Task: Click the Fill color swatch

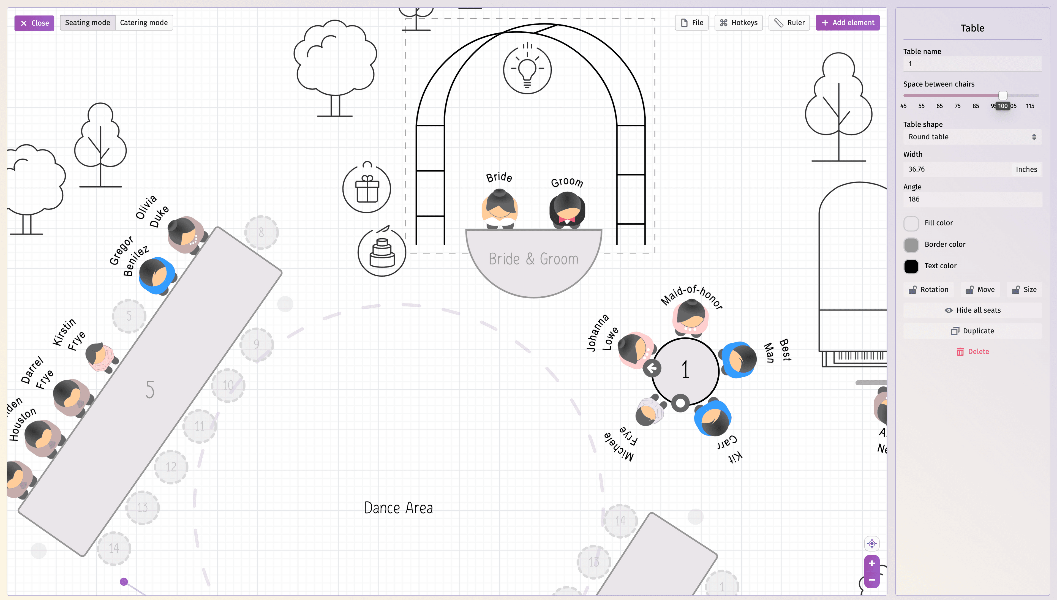Action: pos(911,223)
